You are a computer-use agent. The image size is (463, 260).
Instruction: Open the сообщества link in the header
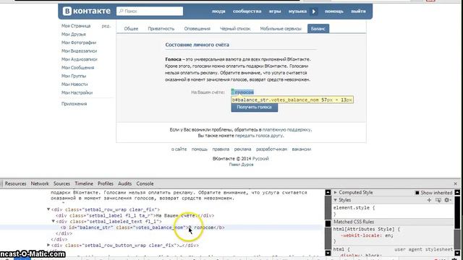click(247, 12)
